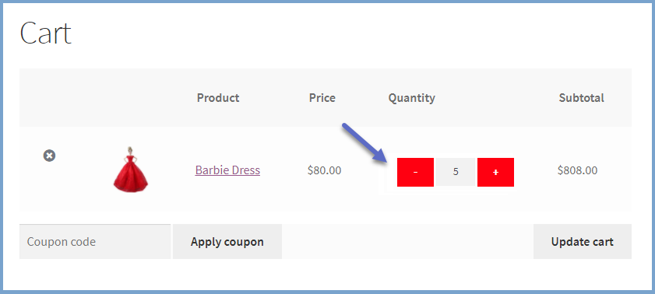
Task: Click the $808.00 subtotal amount
Action: coord(577,170)
